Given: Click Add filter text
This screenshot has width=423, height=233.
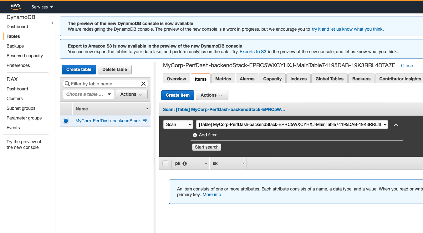Looking at the screenshot, I should pos(208,135).
